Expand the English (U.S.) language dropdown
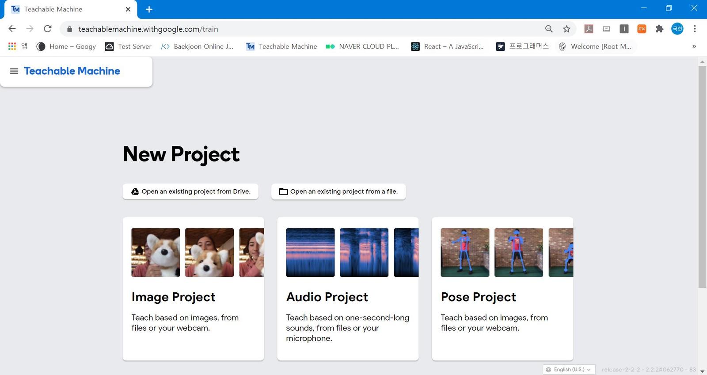Image resolution: width=707 pixels, height=375 pixels. pos(569,370)
